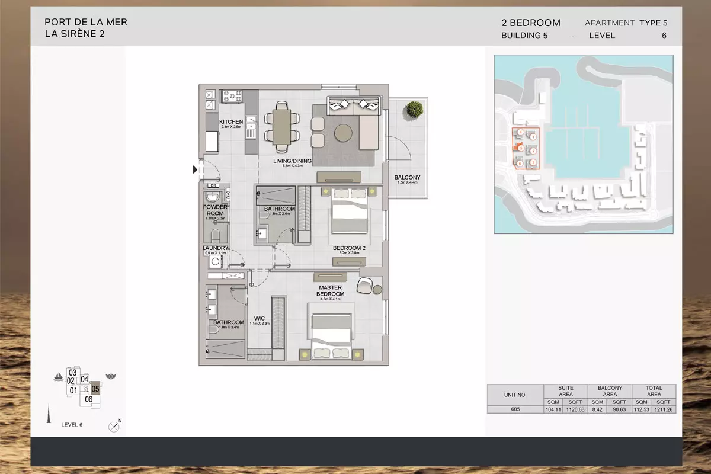The height and width of the screenshot is (474, 711).
Task: Click the round coffee table in the living area
Action: point(345,133)
